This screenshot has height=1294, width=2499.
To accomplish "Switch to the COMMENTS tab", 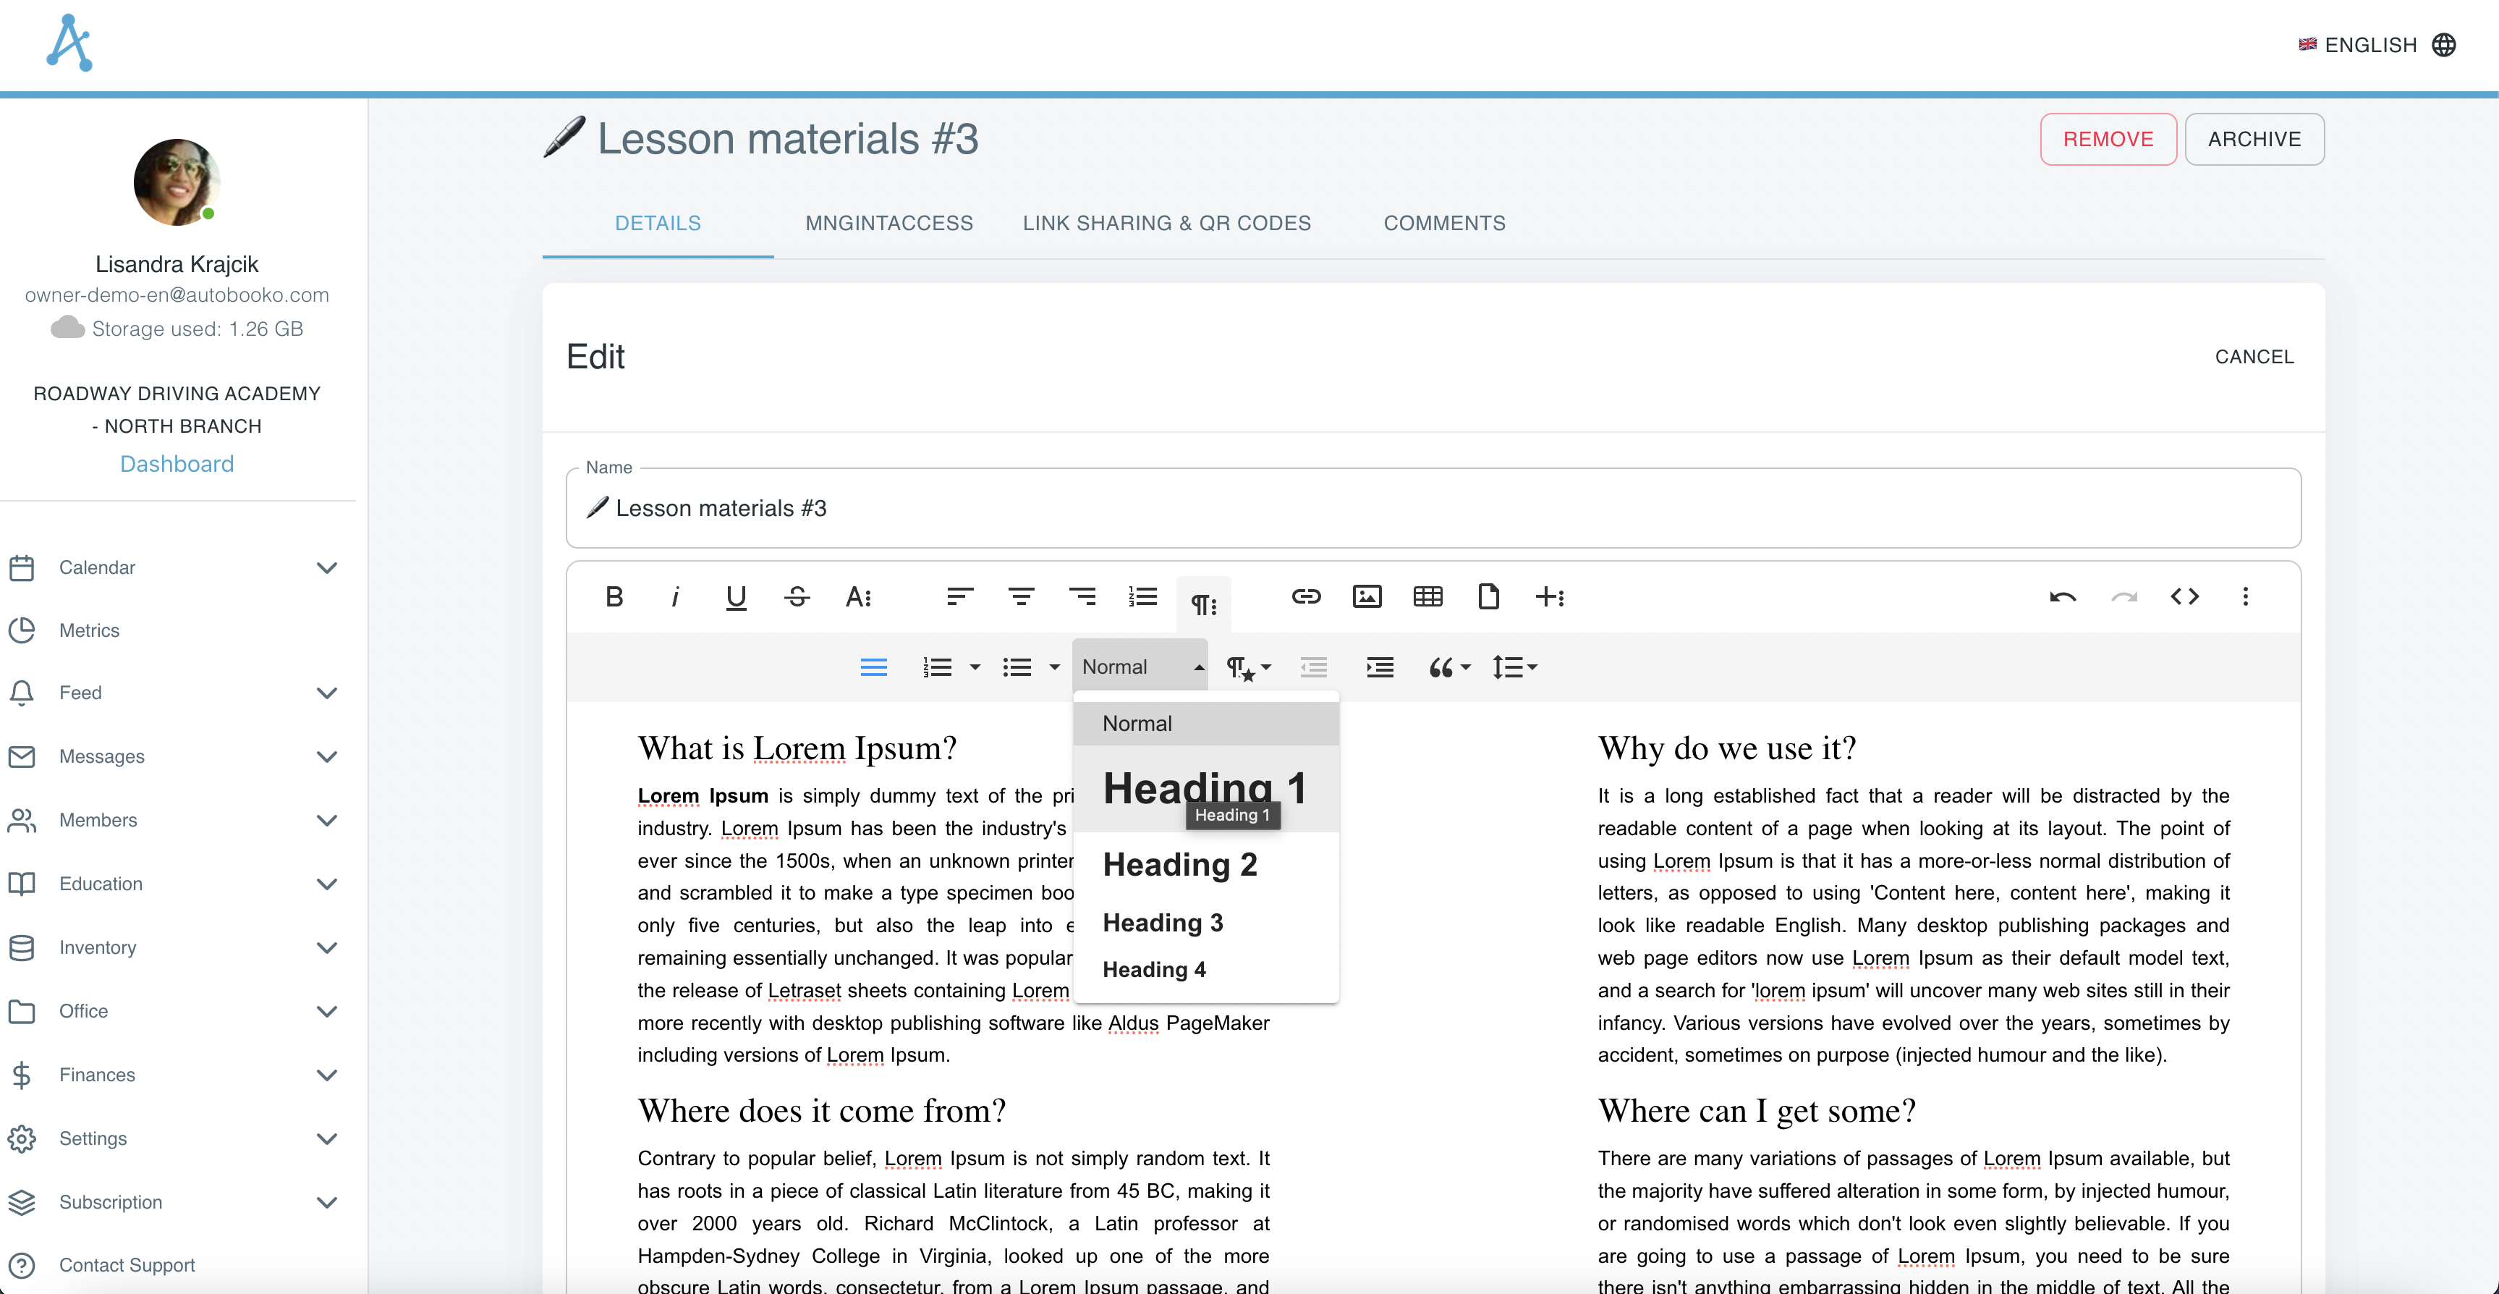I will (1445, 222).
